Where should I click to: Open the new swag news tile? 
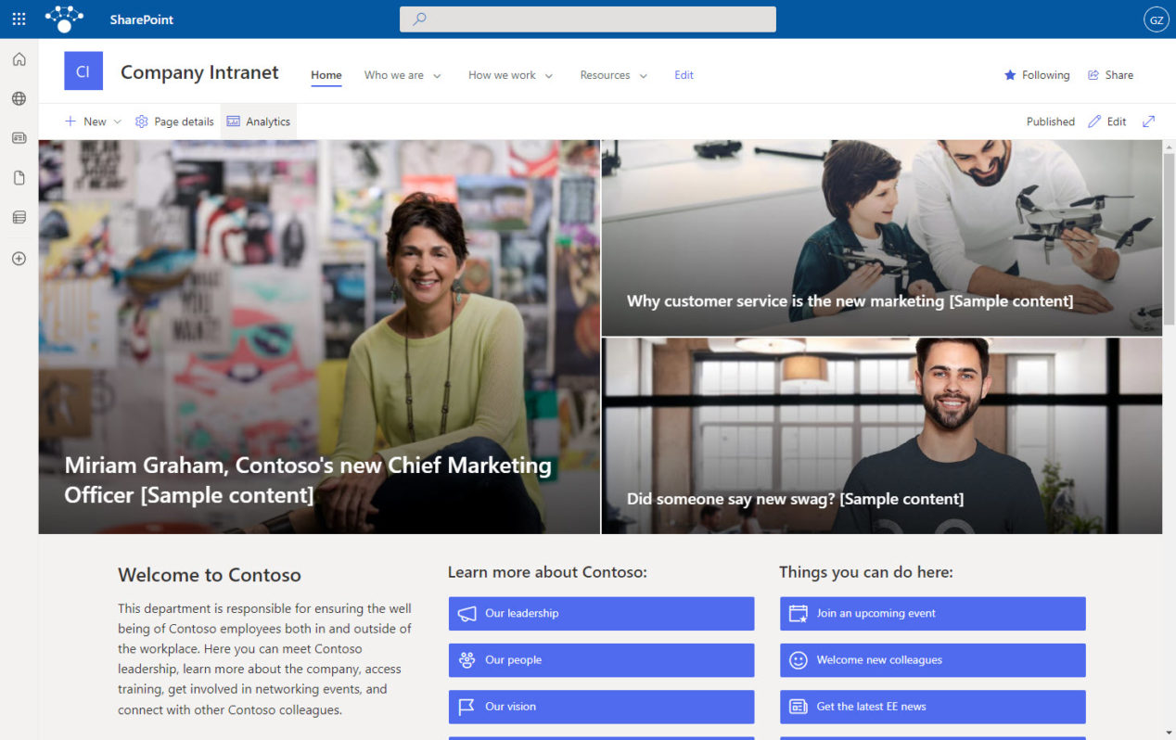tap(882, 436)
